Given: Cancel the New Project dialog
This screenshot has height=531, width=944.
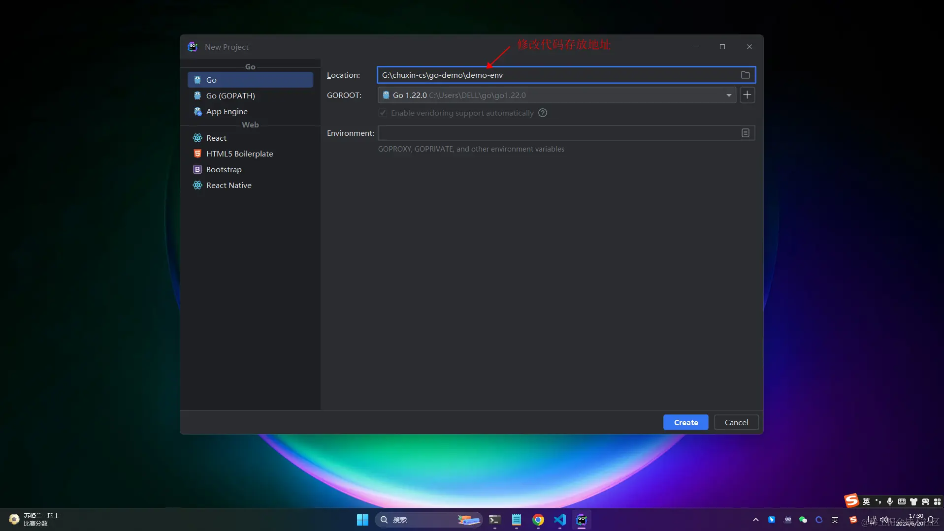Looking at the screenshot, I should [x=736, y=422].
